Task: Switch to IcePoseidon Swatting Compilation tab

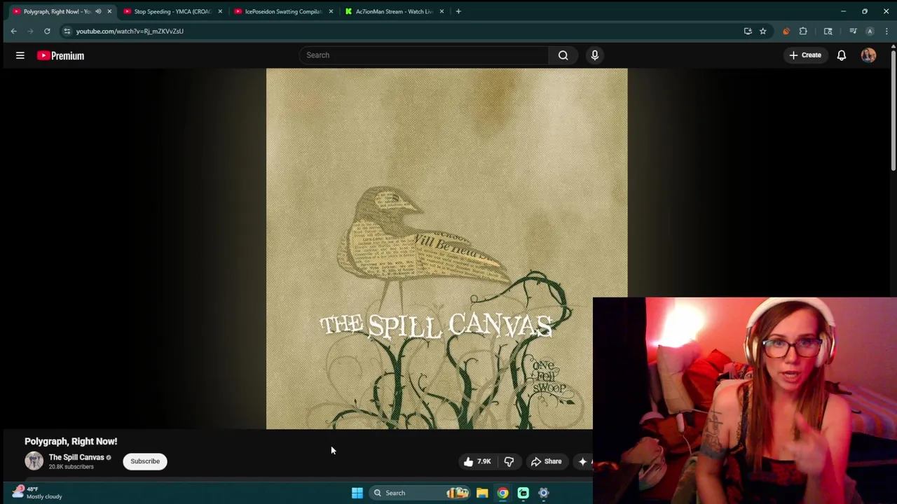Action: click(x=282, y=11)
